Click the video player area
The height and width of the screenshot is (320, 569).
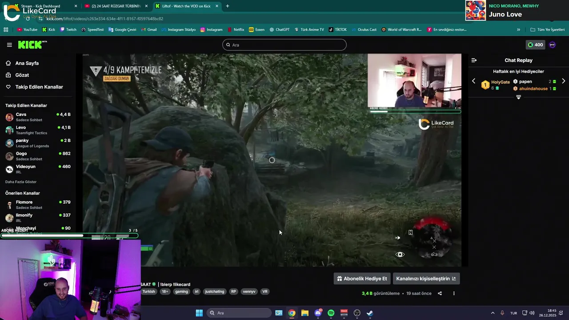pos(272,160)
